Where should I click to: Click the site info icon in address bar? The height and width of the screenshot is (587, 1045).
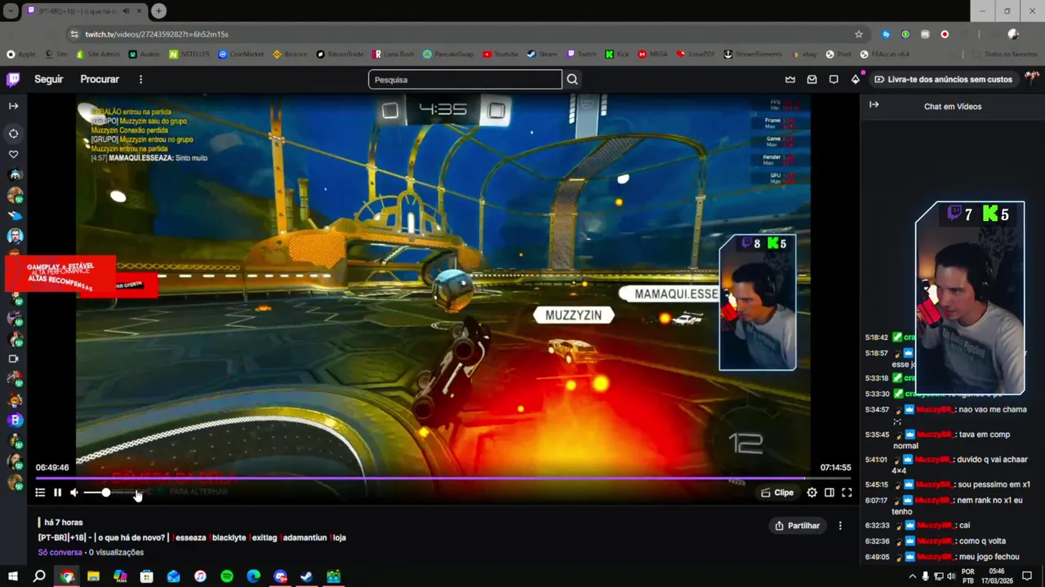pyautogui.click(x=74, y=34)
